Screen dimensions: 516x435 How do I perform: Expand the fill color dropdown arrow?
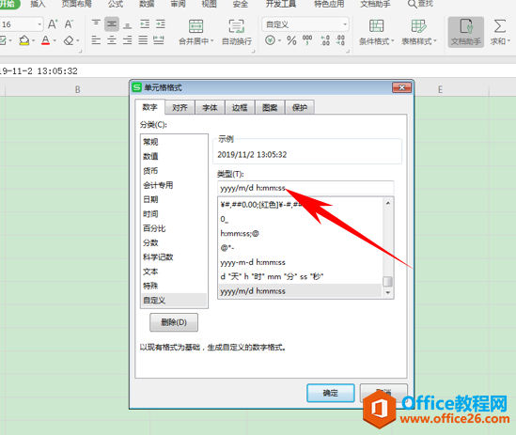pos(33,40)
